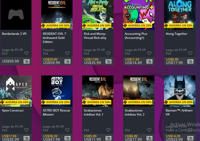Add RESIDENT EVIL 7 Gold Edition to cart
Viewport: 200px width, 141px height.
pos(68,62)
